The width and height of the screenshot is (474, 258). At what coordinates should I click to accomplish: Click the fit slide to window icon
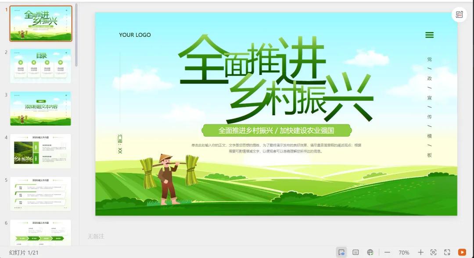433,252
